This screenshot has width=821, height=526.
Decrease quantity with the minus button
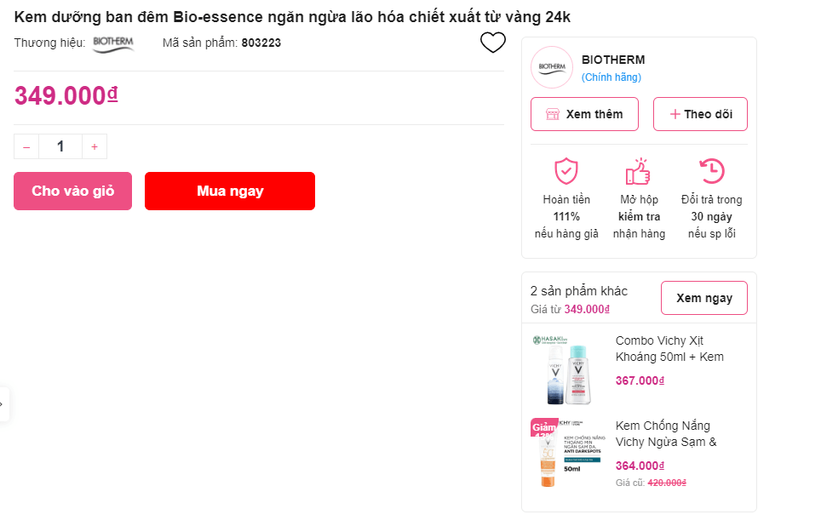[26, 146]
